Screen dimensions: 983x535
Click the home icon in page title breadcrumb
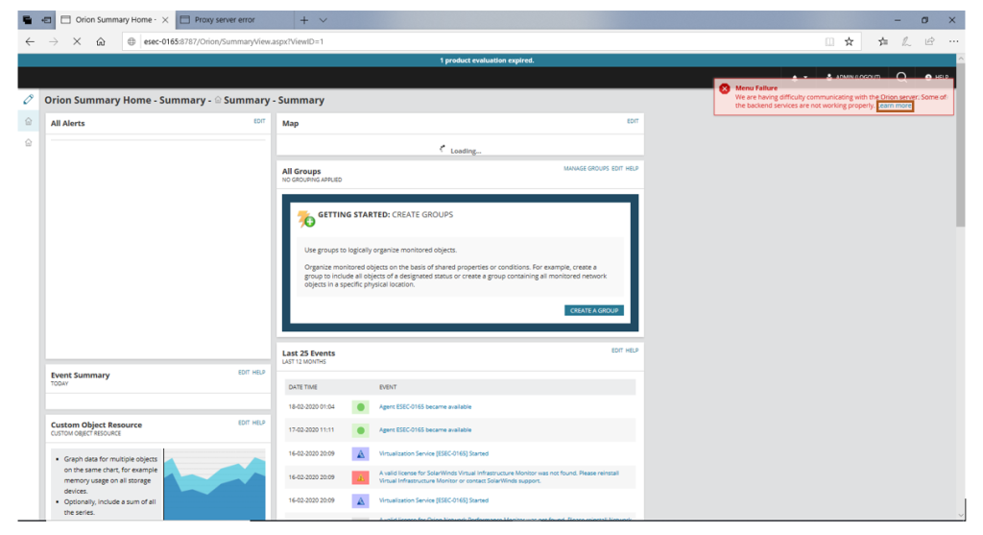click(218, 100)
